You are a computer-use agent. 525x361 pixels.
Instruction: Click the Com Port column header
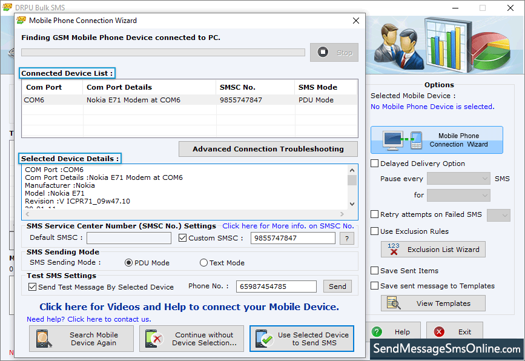[52, 87]
